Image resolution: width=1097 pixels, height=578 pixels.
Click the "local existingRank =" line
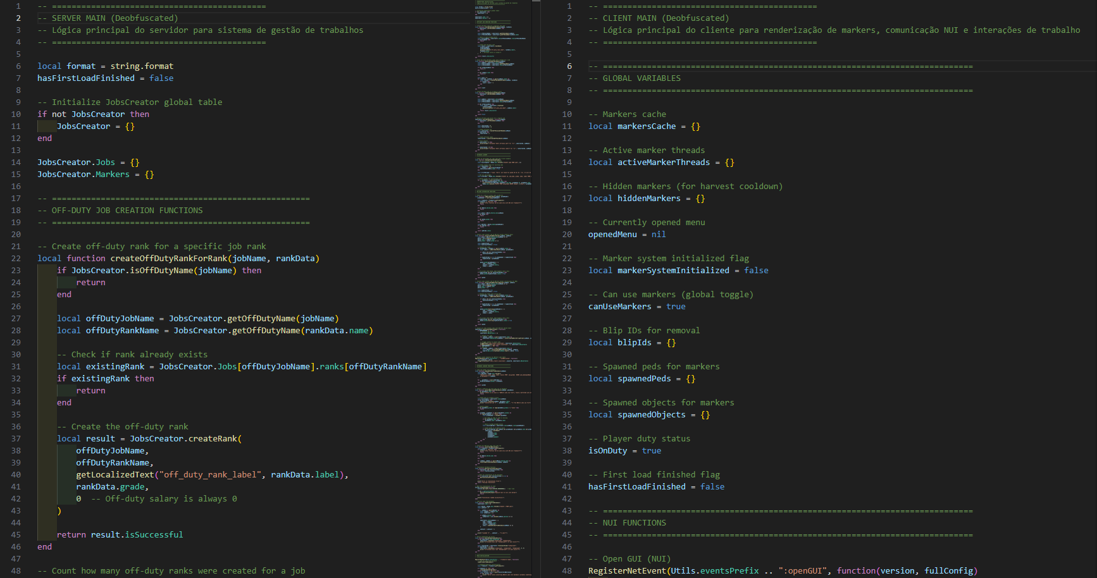[242, 367]
